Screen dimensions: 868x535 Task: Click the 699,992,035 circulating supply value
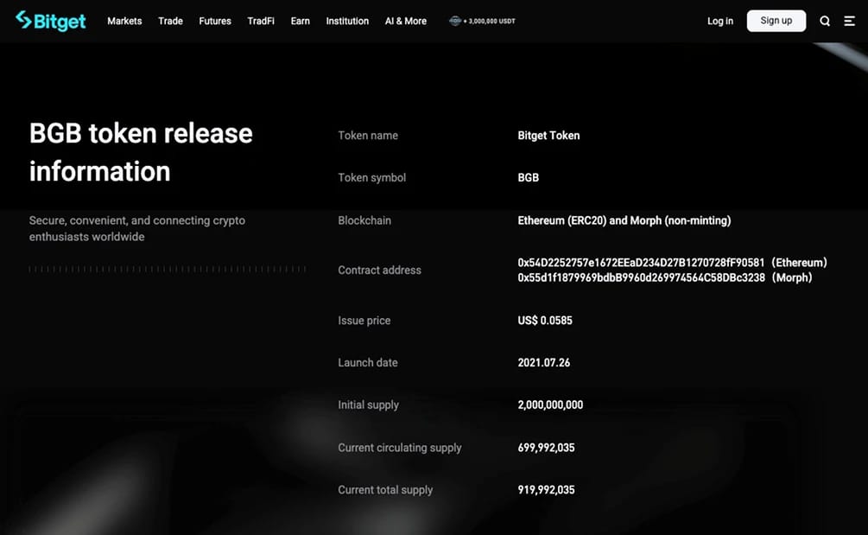tap(546, 448)
